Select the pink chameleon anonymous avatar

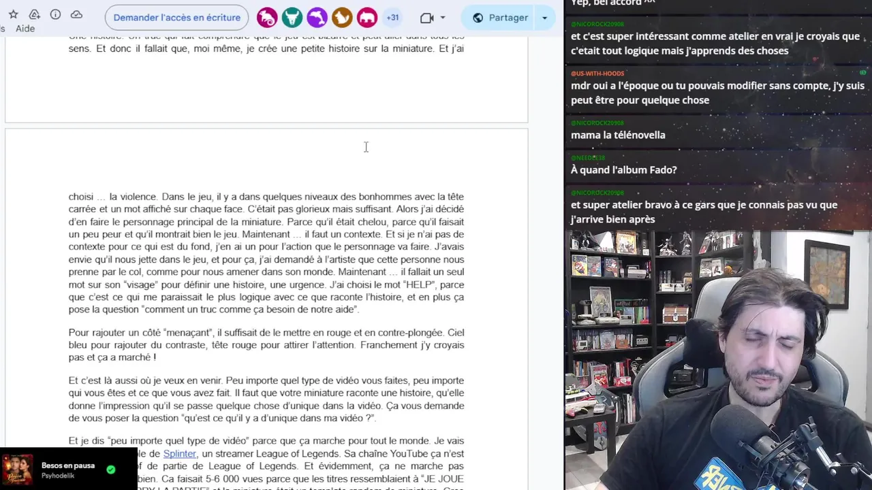pyautogui.click(x=267, y=18)
